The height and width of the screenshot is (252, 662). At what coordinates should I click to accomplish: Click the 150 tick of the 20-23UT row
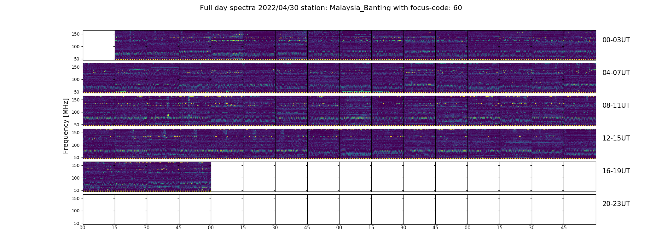coord(76,198)
